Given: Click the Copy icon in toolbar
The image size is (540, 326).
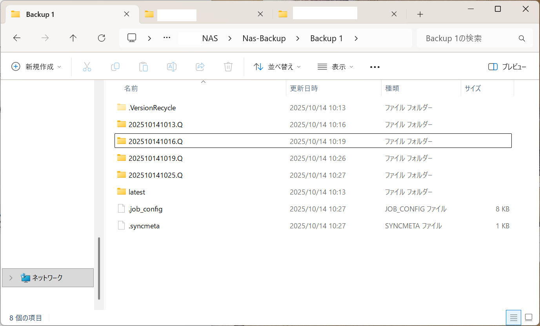Looking at the screenshot, I should [x=115, y=67].
